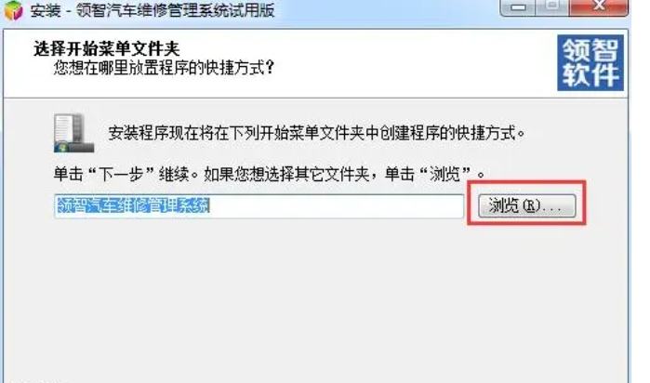Focus the start menu folder name field
Image resolution: width=650 pixels, height=383 pixels.
[x=259, y=206]
